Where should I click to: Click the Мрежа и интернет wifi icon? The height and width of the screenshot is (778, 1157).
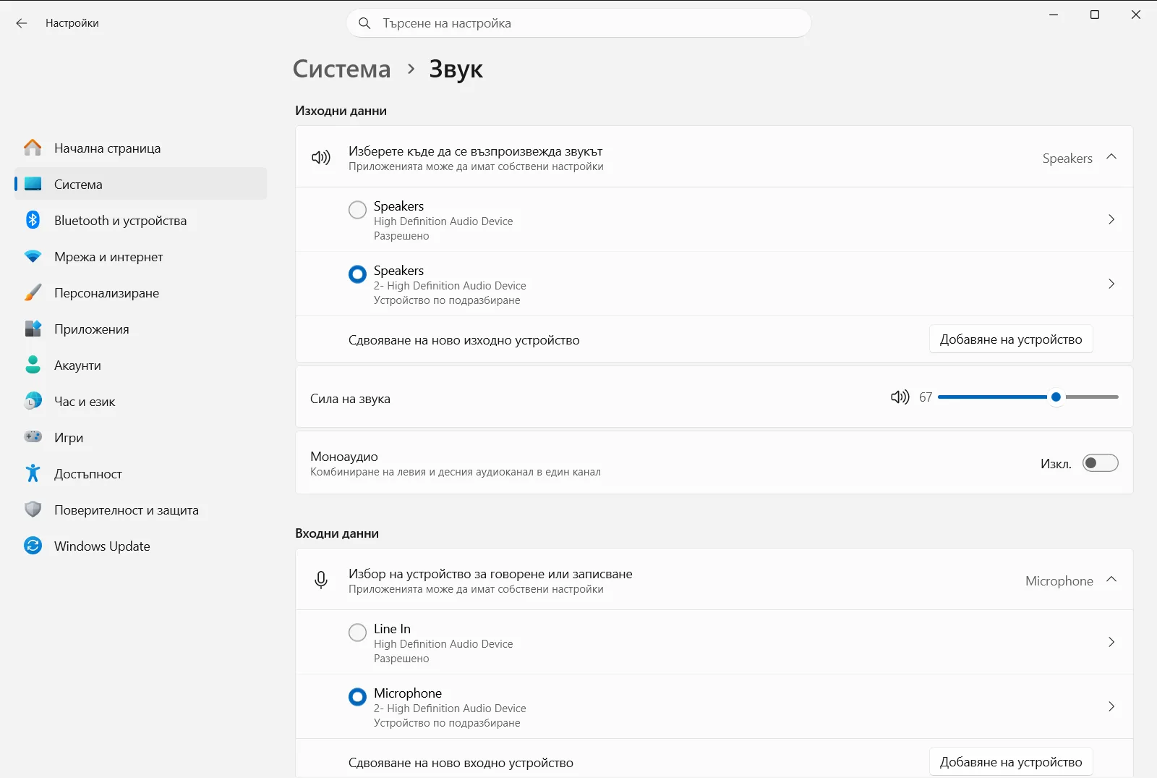coord(33,256)
